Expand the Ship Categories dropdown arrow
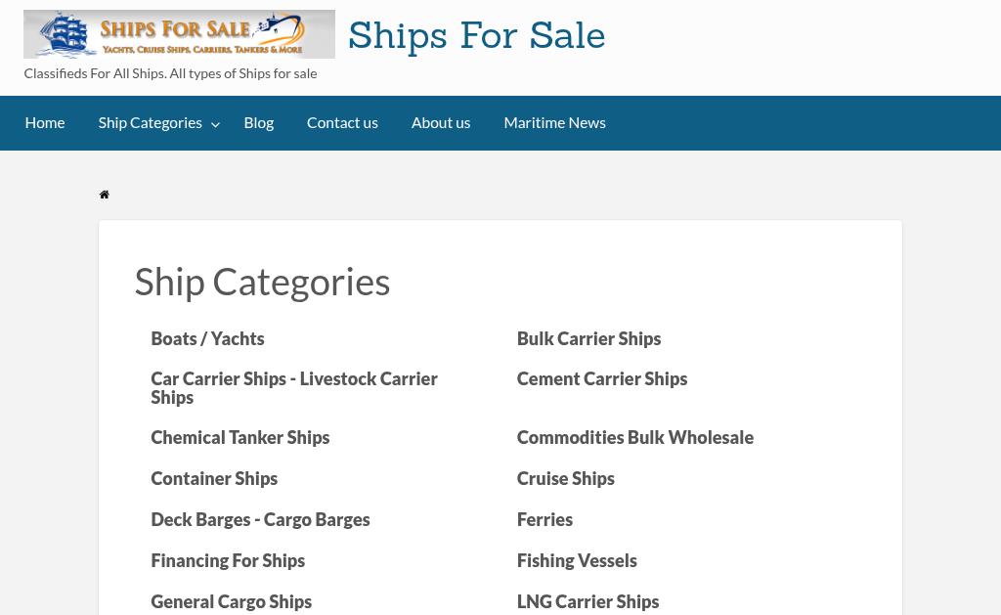The height and width of the screenshot is (615, 1001). point(216,124)
